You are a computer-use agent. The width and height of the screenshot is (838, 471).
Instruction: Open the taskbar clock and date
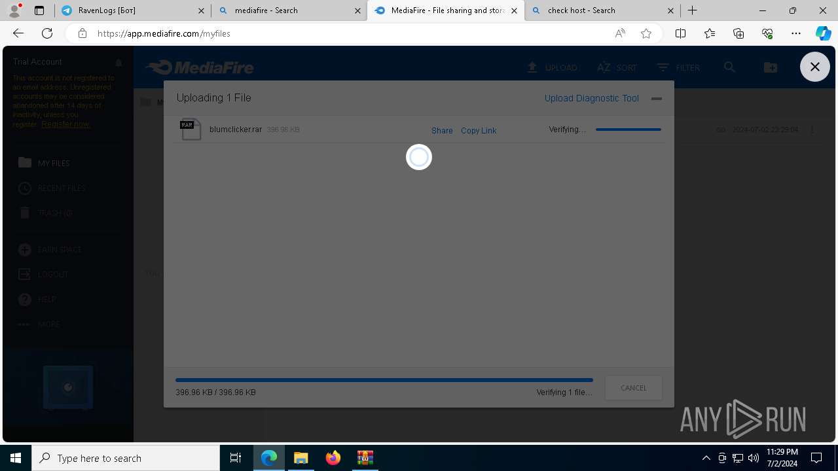click(x=782, y=458)
